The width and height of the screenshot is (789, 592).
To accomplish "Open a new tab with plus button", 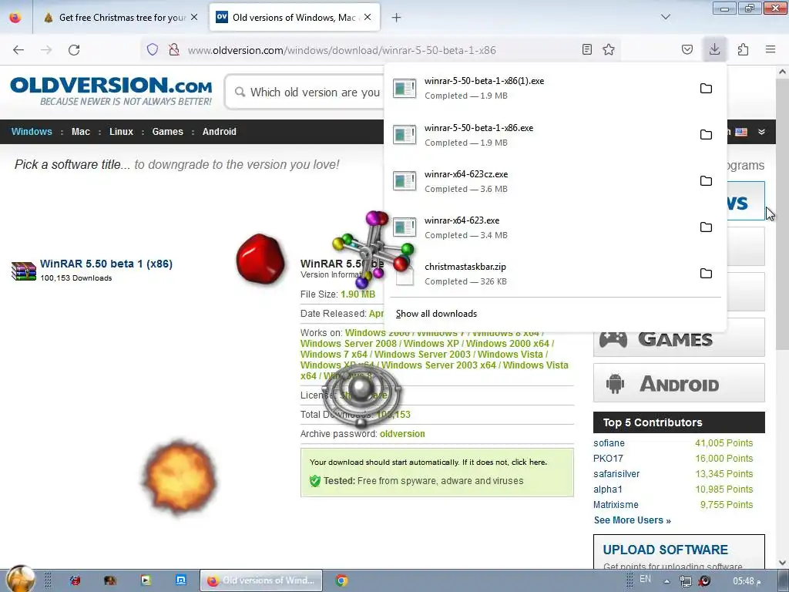I will coord(397,18).
